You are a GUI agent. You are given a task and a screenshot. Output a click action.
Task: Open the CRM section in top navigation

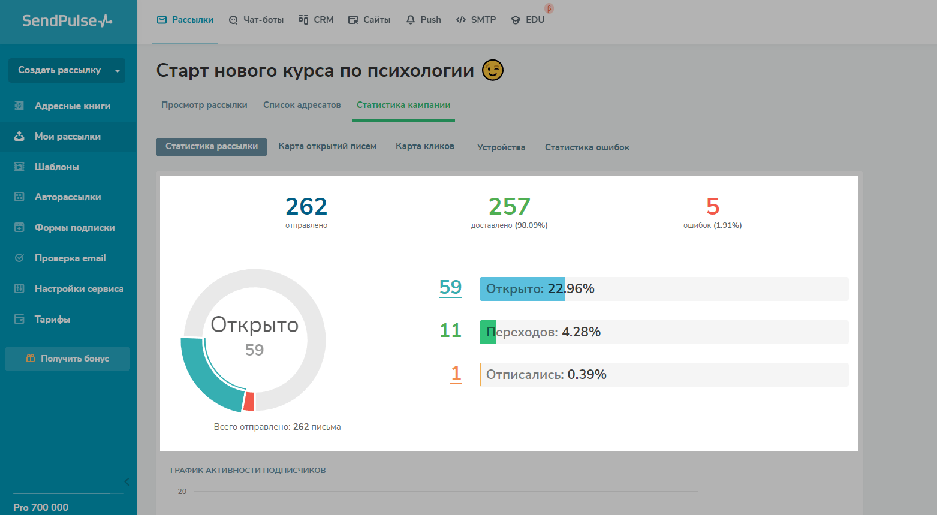click(316, 20)
